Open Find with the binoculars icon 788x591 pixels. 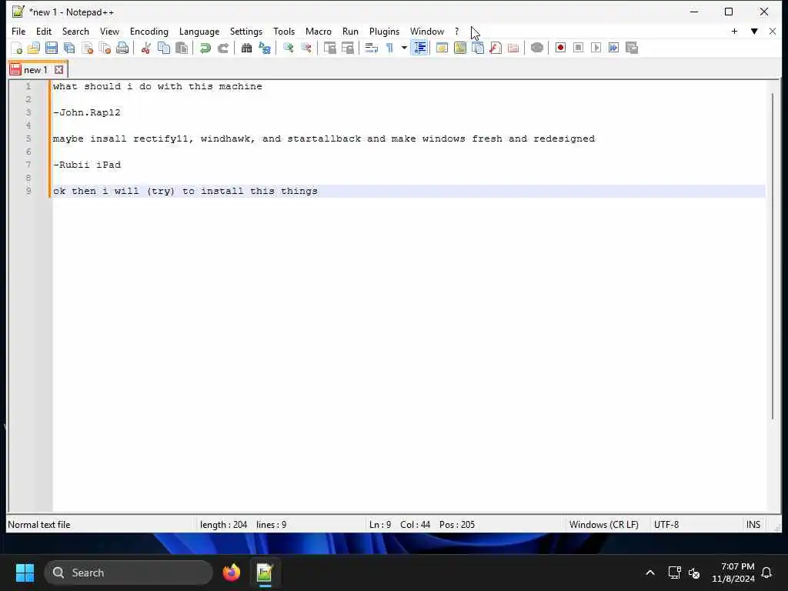(x=246, y=48)
